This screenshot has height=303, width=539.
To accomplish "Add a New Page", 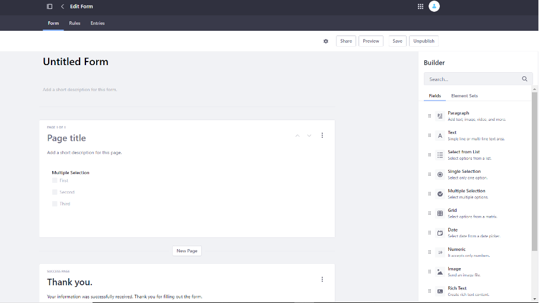I will point(187,251).
